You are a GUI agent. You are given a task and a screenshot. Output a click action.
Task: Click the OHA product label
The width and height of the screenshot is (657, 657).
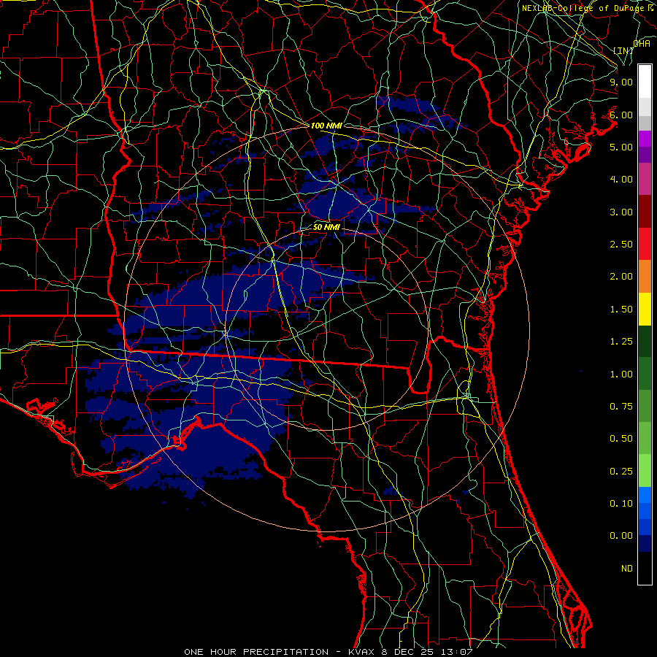pyautogui.click(x=642, y=44)
